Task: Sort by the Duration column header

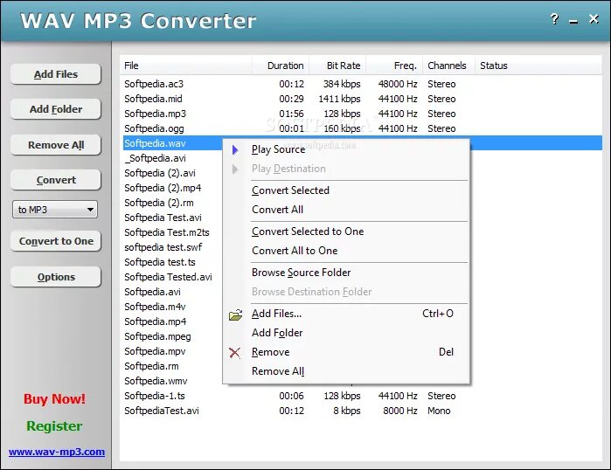Action: click(x=281, y=66)
